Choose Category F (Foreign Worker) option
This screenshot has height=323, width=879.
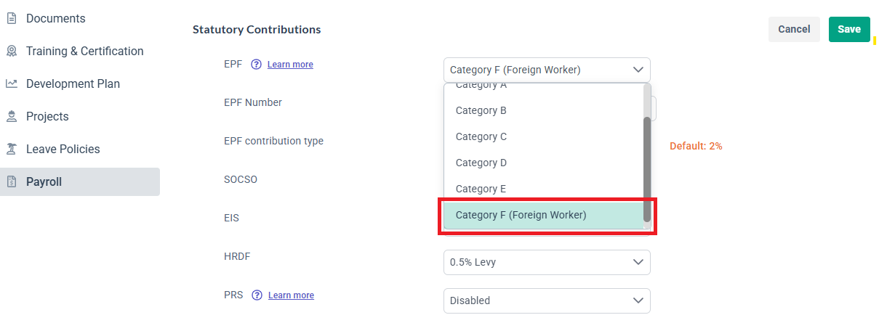[x=521, y=215]
